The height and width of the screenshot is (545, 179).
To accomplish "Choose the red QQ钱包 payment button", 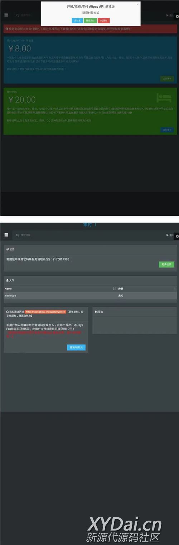I will click(x=103, y=20).
